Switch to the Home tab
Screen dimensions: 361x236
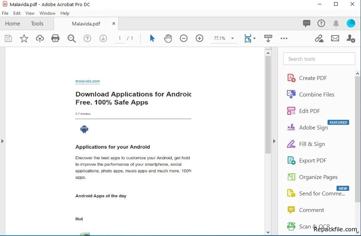point(13,23)
